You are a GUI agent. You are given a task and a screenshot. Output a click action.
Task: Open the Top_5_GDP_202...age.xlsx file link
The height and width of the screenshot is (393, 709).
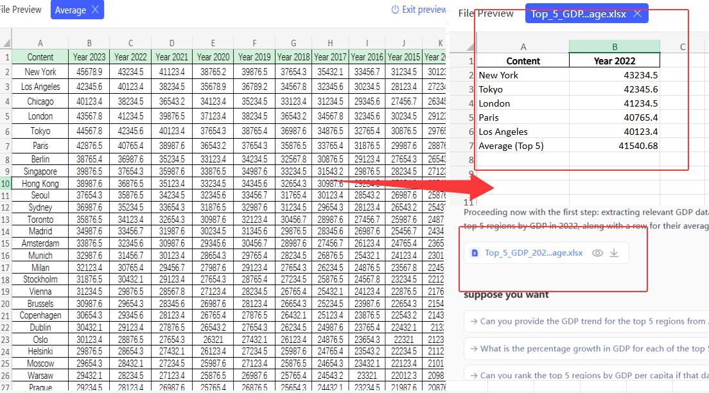(534, 253)
